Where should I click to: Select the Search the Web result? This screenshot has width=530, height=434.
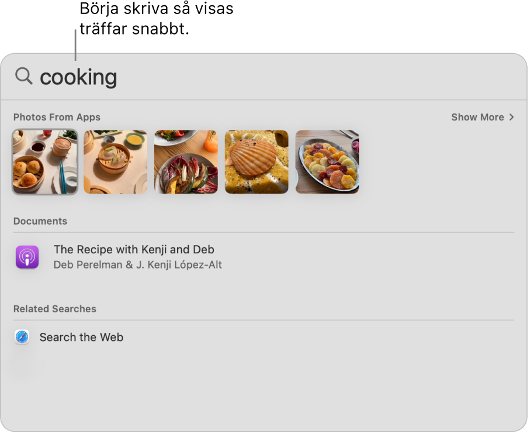[81, 337]
